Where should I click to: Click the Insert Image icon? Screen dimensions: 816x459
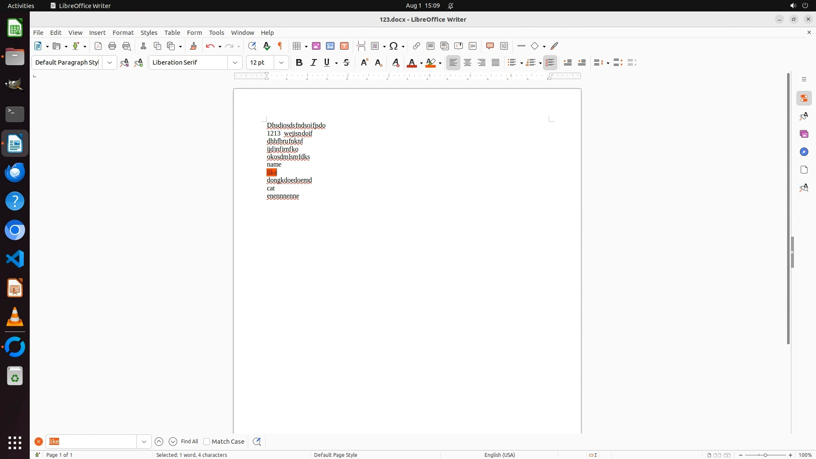(x=316, y=46)
